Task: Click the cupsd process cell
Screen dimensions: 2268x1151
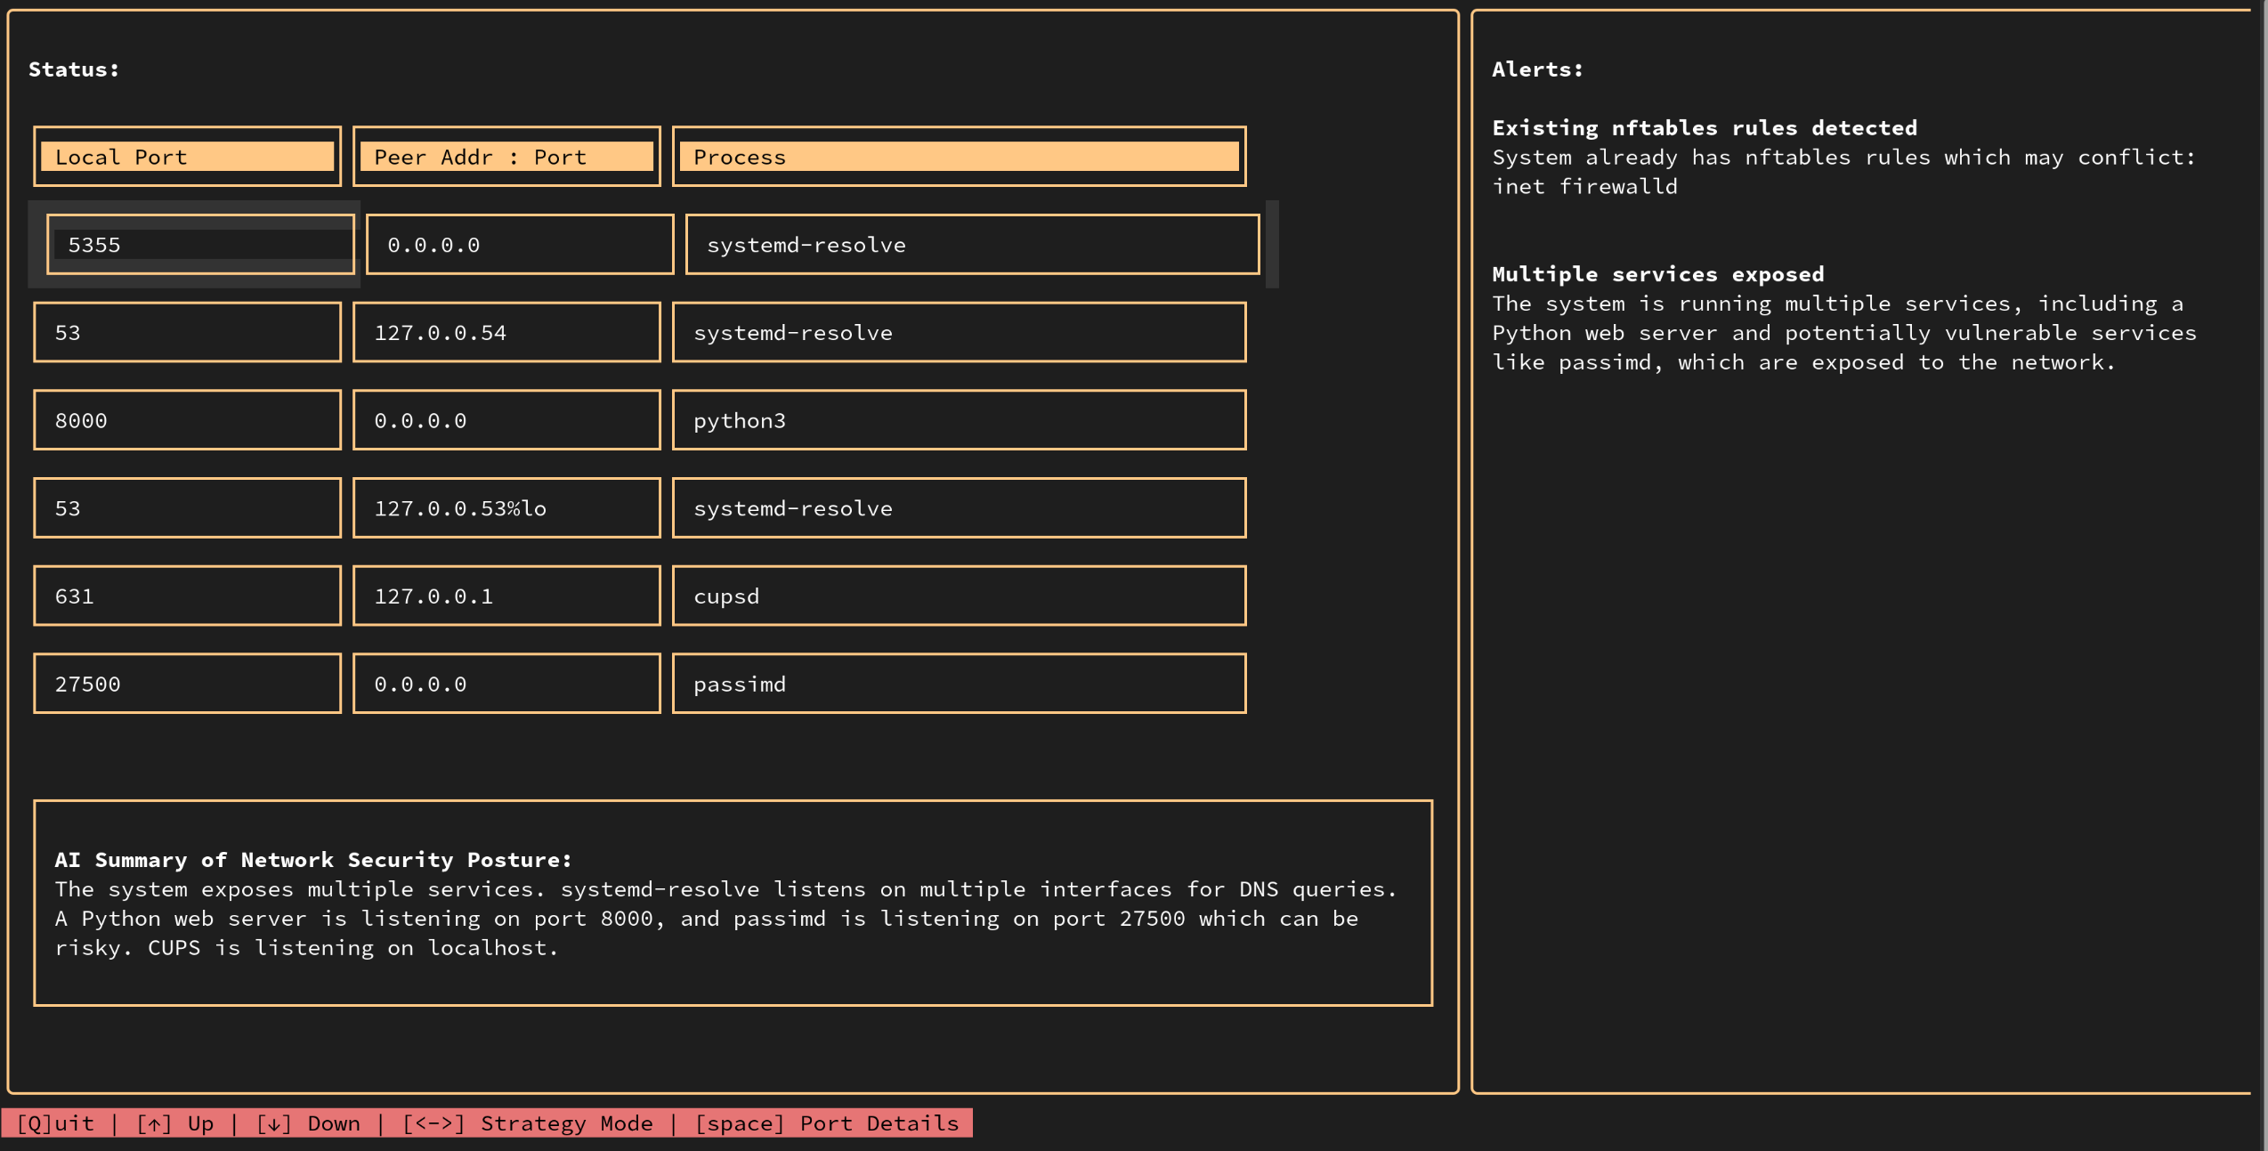Action: tap(959, 596)
